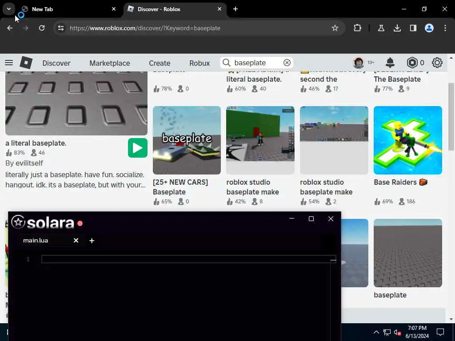Open a new Chrome tab
This screenshot has height=341, width=455.
235,9
